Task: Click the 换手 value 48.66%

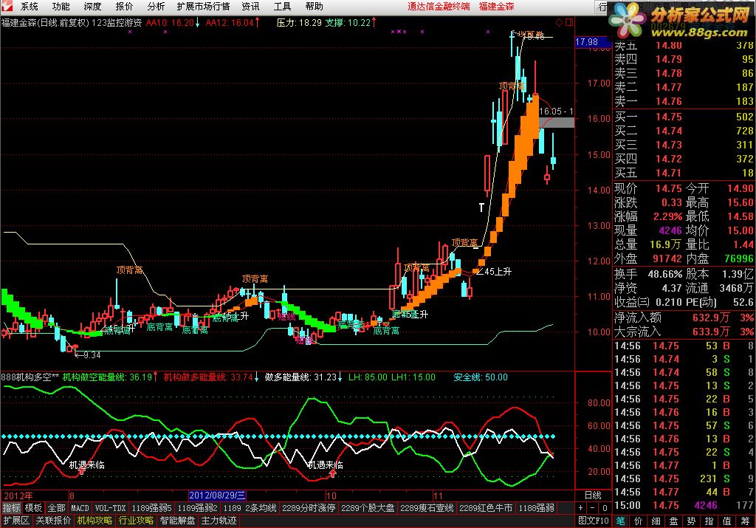Action: click(x=665, y=274)
